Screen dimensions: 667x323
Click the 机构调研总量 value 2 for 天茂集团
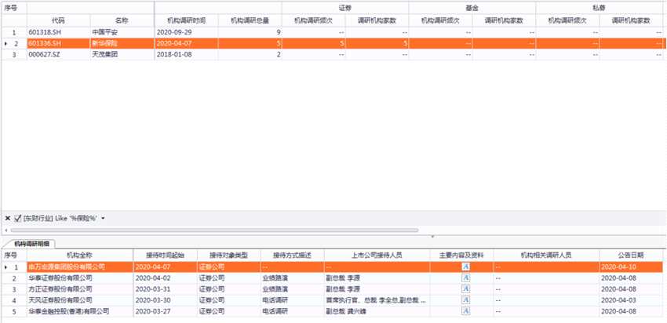click(x=250, y=54)
